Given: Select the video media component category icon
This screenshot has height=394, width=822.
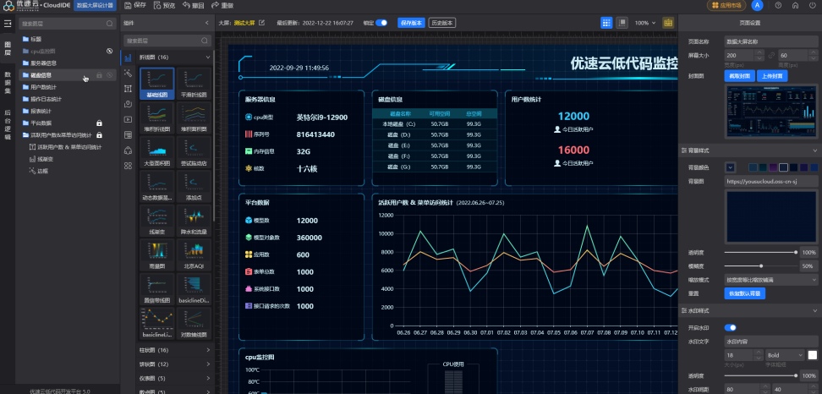Looking at the screenshot, I should point(128,119).
